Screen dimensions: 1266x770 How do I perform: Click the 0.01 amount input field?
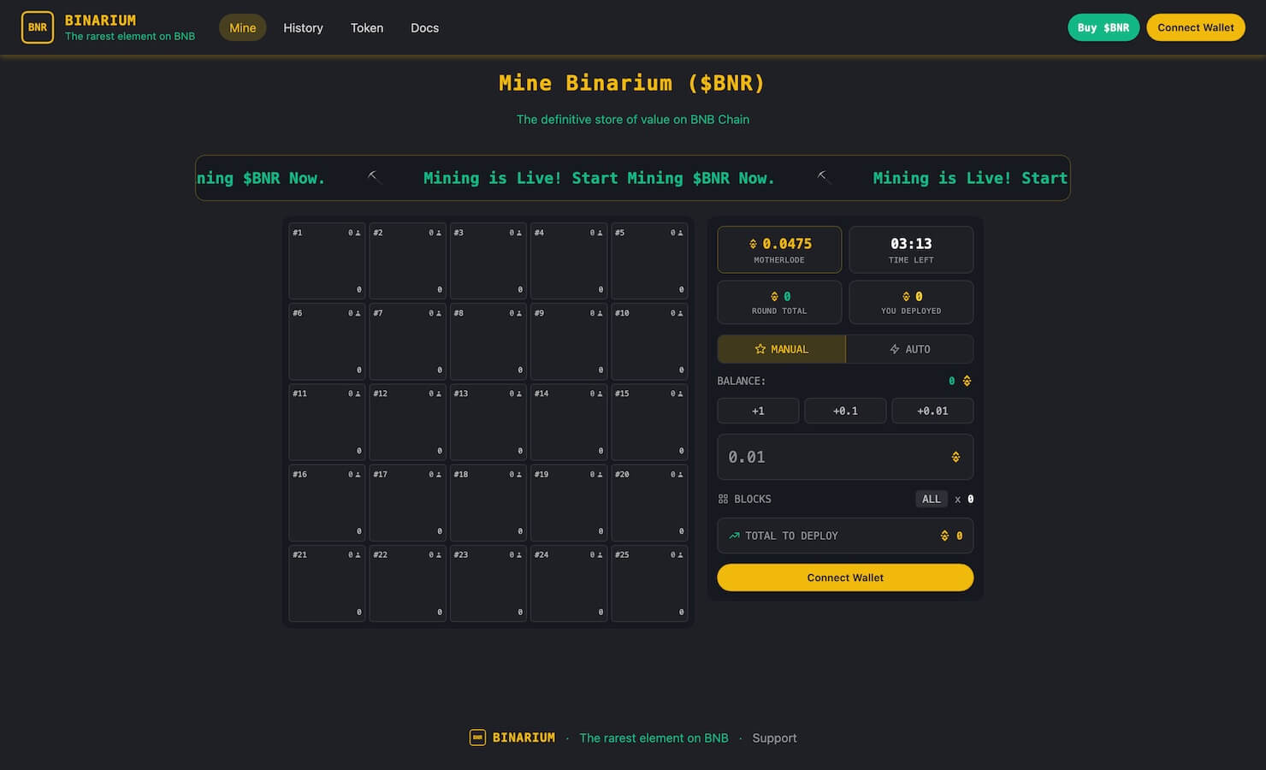click(x=830, y=457)
